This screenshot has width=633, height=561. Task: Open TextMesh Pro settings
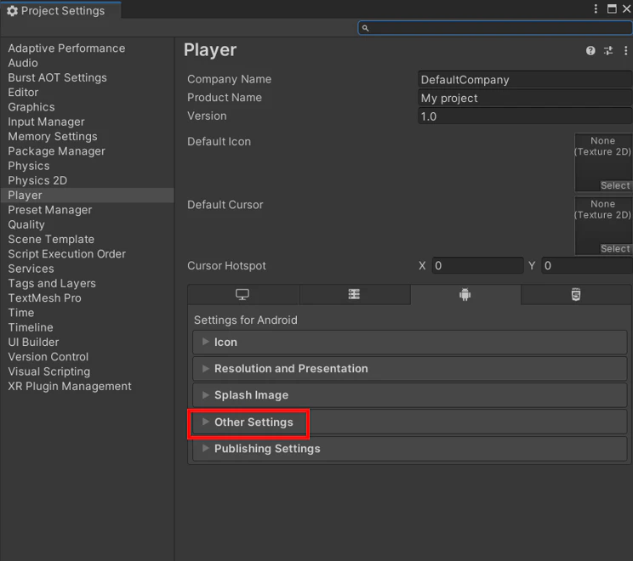[x=45, y=298]
